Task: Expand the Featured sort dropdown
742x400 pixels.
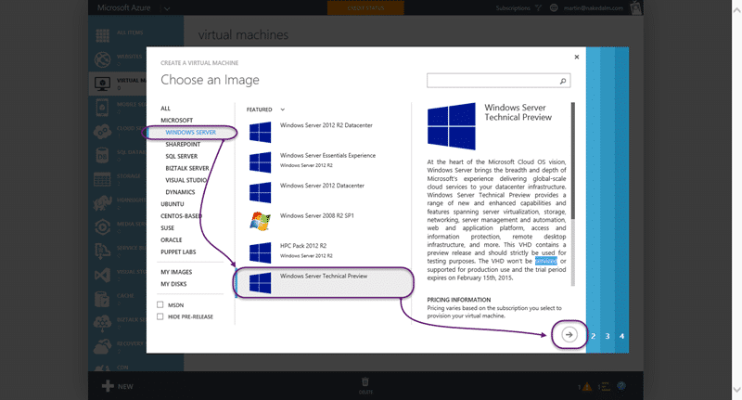Action: (283, 110)
